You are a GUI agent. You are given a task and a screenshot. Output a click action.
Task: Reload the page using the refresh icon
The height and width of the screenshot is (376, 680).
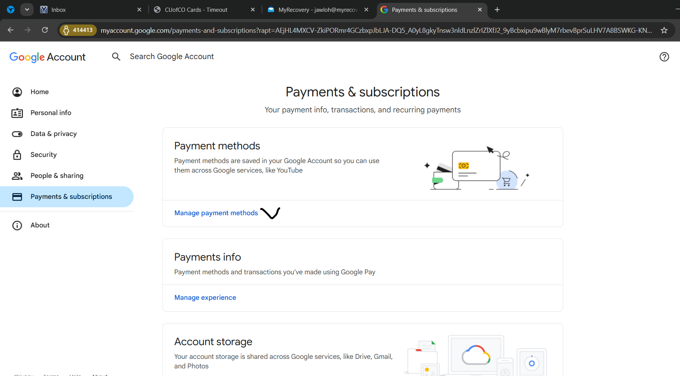coord(45,30)
